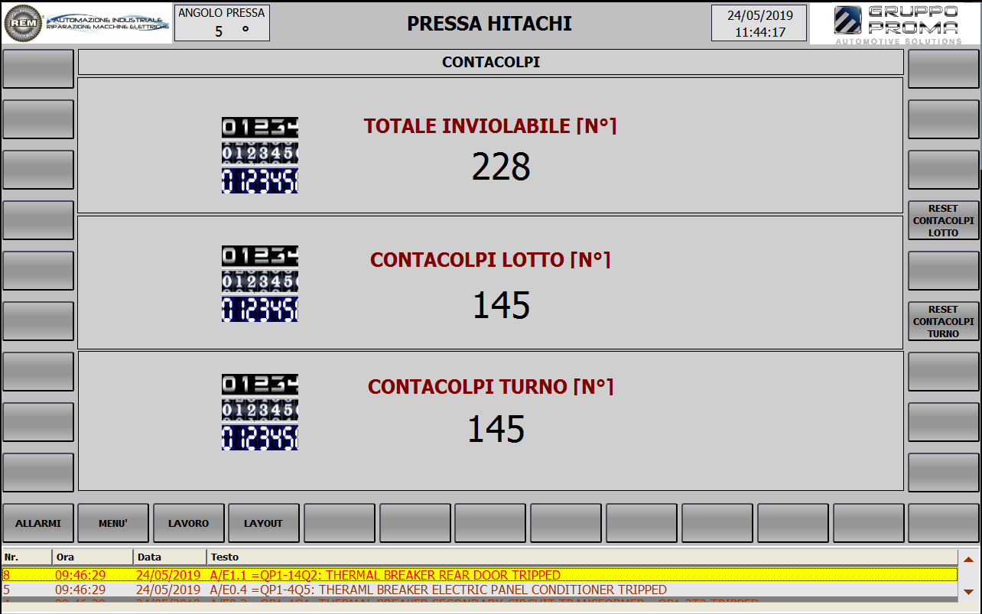Click the up arrow in the alarm list

[968, 559]
